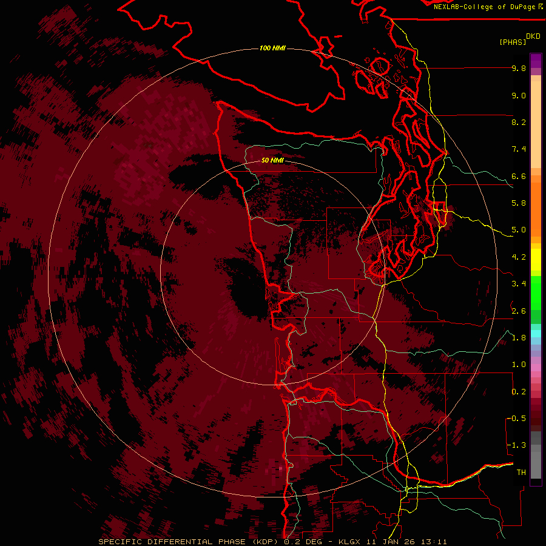Click the 5.8 scale value
Image resolution: width=546 pixels, height=546 pixels.
[519, 203]
